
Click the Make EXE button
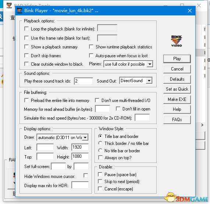(177, 99)
